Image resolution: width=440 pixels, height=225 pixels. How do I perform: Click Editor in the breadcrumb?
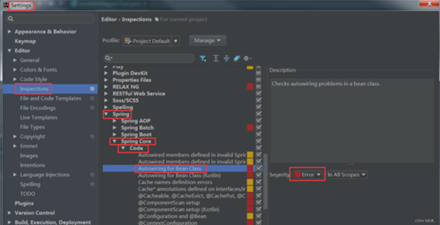[109, 19]
